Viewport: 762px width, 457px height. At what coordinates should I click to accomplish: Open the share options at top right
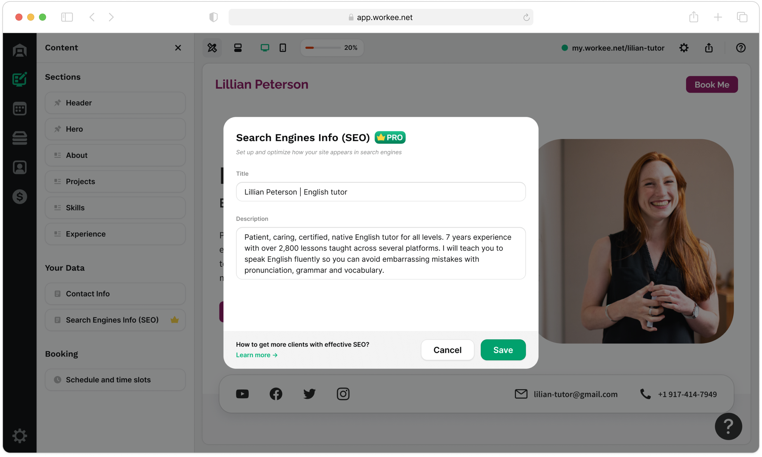709,48
